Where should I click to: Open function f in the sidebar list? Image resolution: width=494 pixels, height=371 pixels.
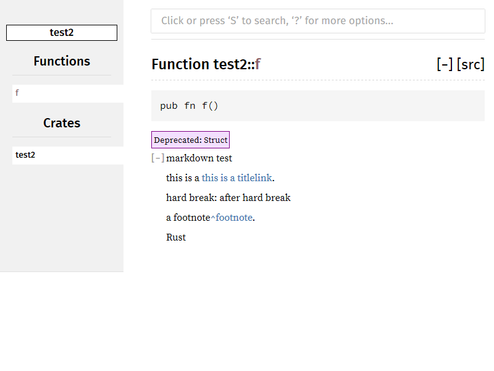tap(17, 93)
